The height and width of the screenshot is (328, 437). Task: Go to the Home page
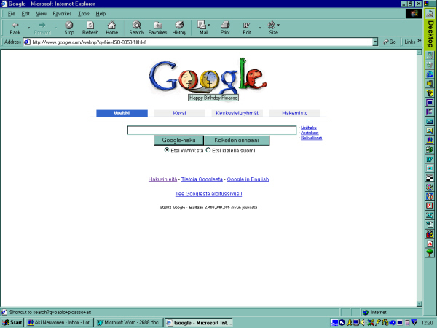click(x=111, y=28)
